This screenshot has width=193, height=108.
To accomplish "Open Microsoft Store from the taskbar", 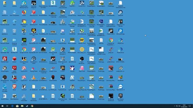I will [17, 106].
